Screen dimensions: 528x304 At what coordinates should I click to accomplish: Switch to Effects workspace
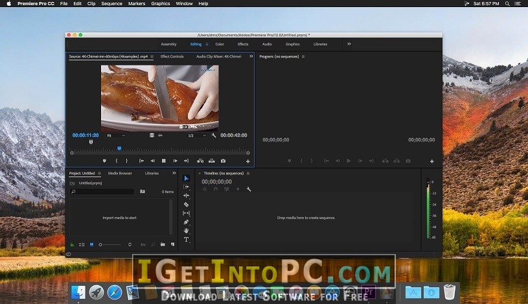point(243,44)
